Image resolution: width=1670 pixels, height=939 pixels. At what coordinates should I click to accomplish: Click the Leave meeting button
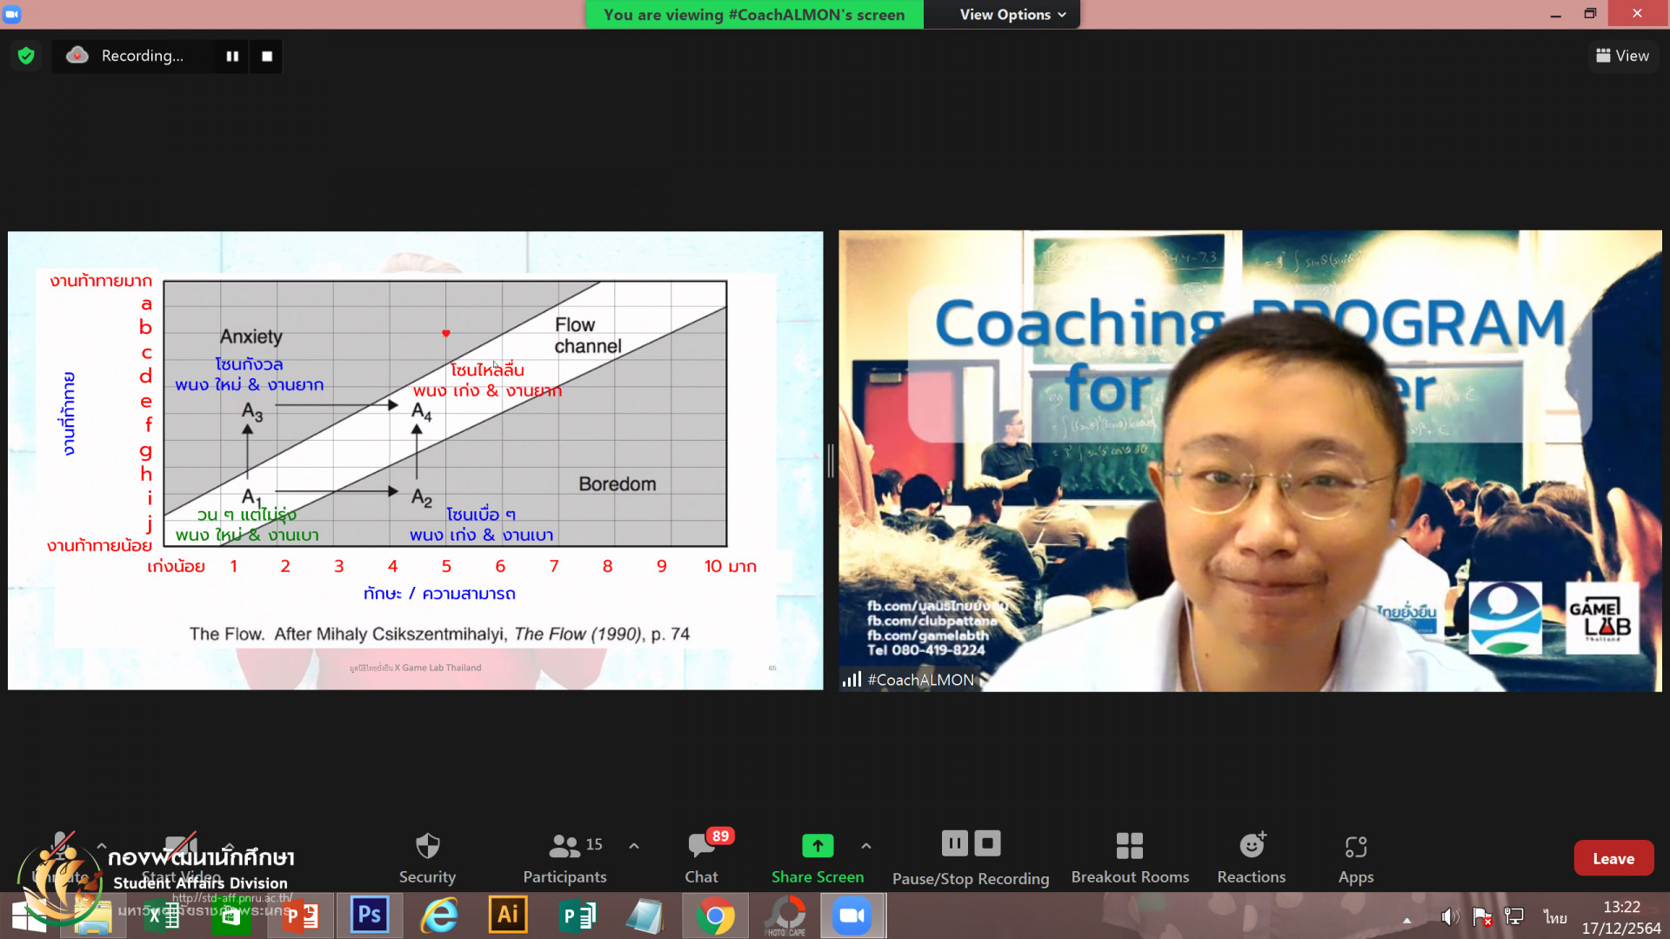pyautogui.click(x=1613, y=858)
